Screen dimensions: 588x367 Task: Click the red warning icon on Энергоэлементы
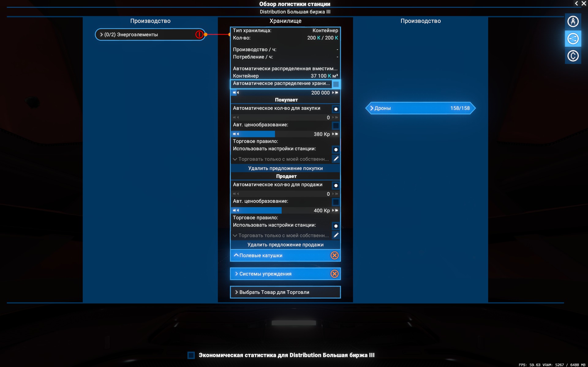tap(199, 35)
